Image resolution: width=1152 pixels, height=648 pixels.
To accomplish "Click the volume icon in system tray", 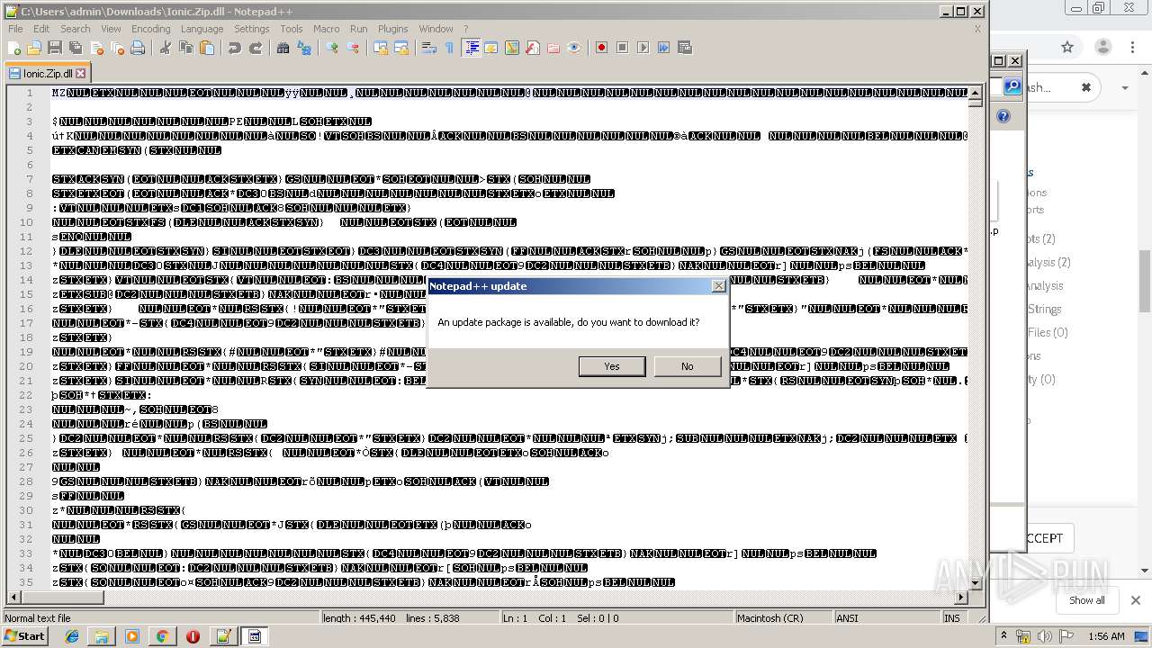I will [x=1045, y=636].
